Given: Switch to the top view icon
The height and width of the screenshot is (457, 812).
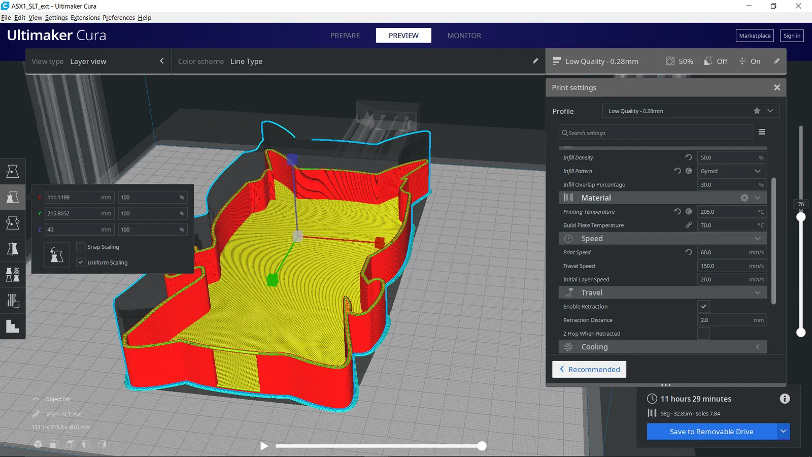Looking at the screenshot, I should click(x=70, y=444).
